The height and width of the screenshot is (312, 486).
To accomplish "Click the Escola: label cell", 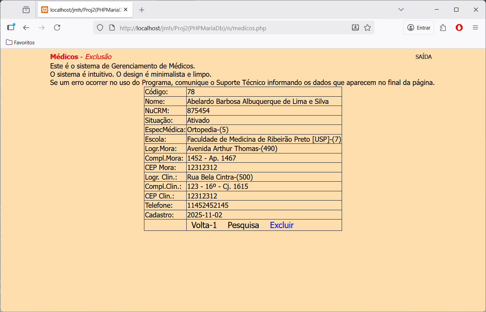I will [165, 139].
